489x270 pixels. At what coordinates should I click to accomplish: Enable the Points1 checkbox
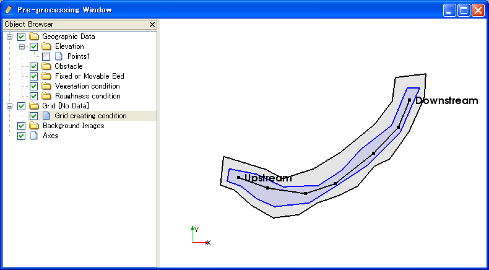46,56
